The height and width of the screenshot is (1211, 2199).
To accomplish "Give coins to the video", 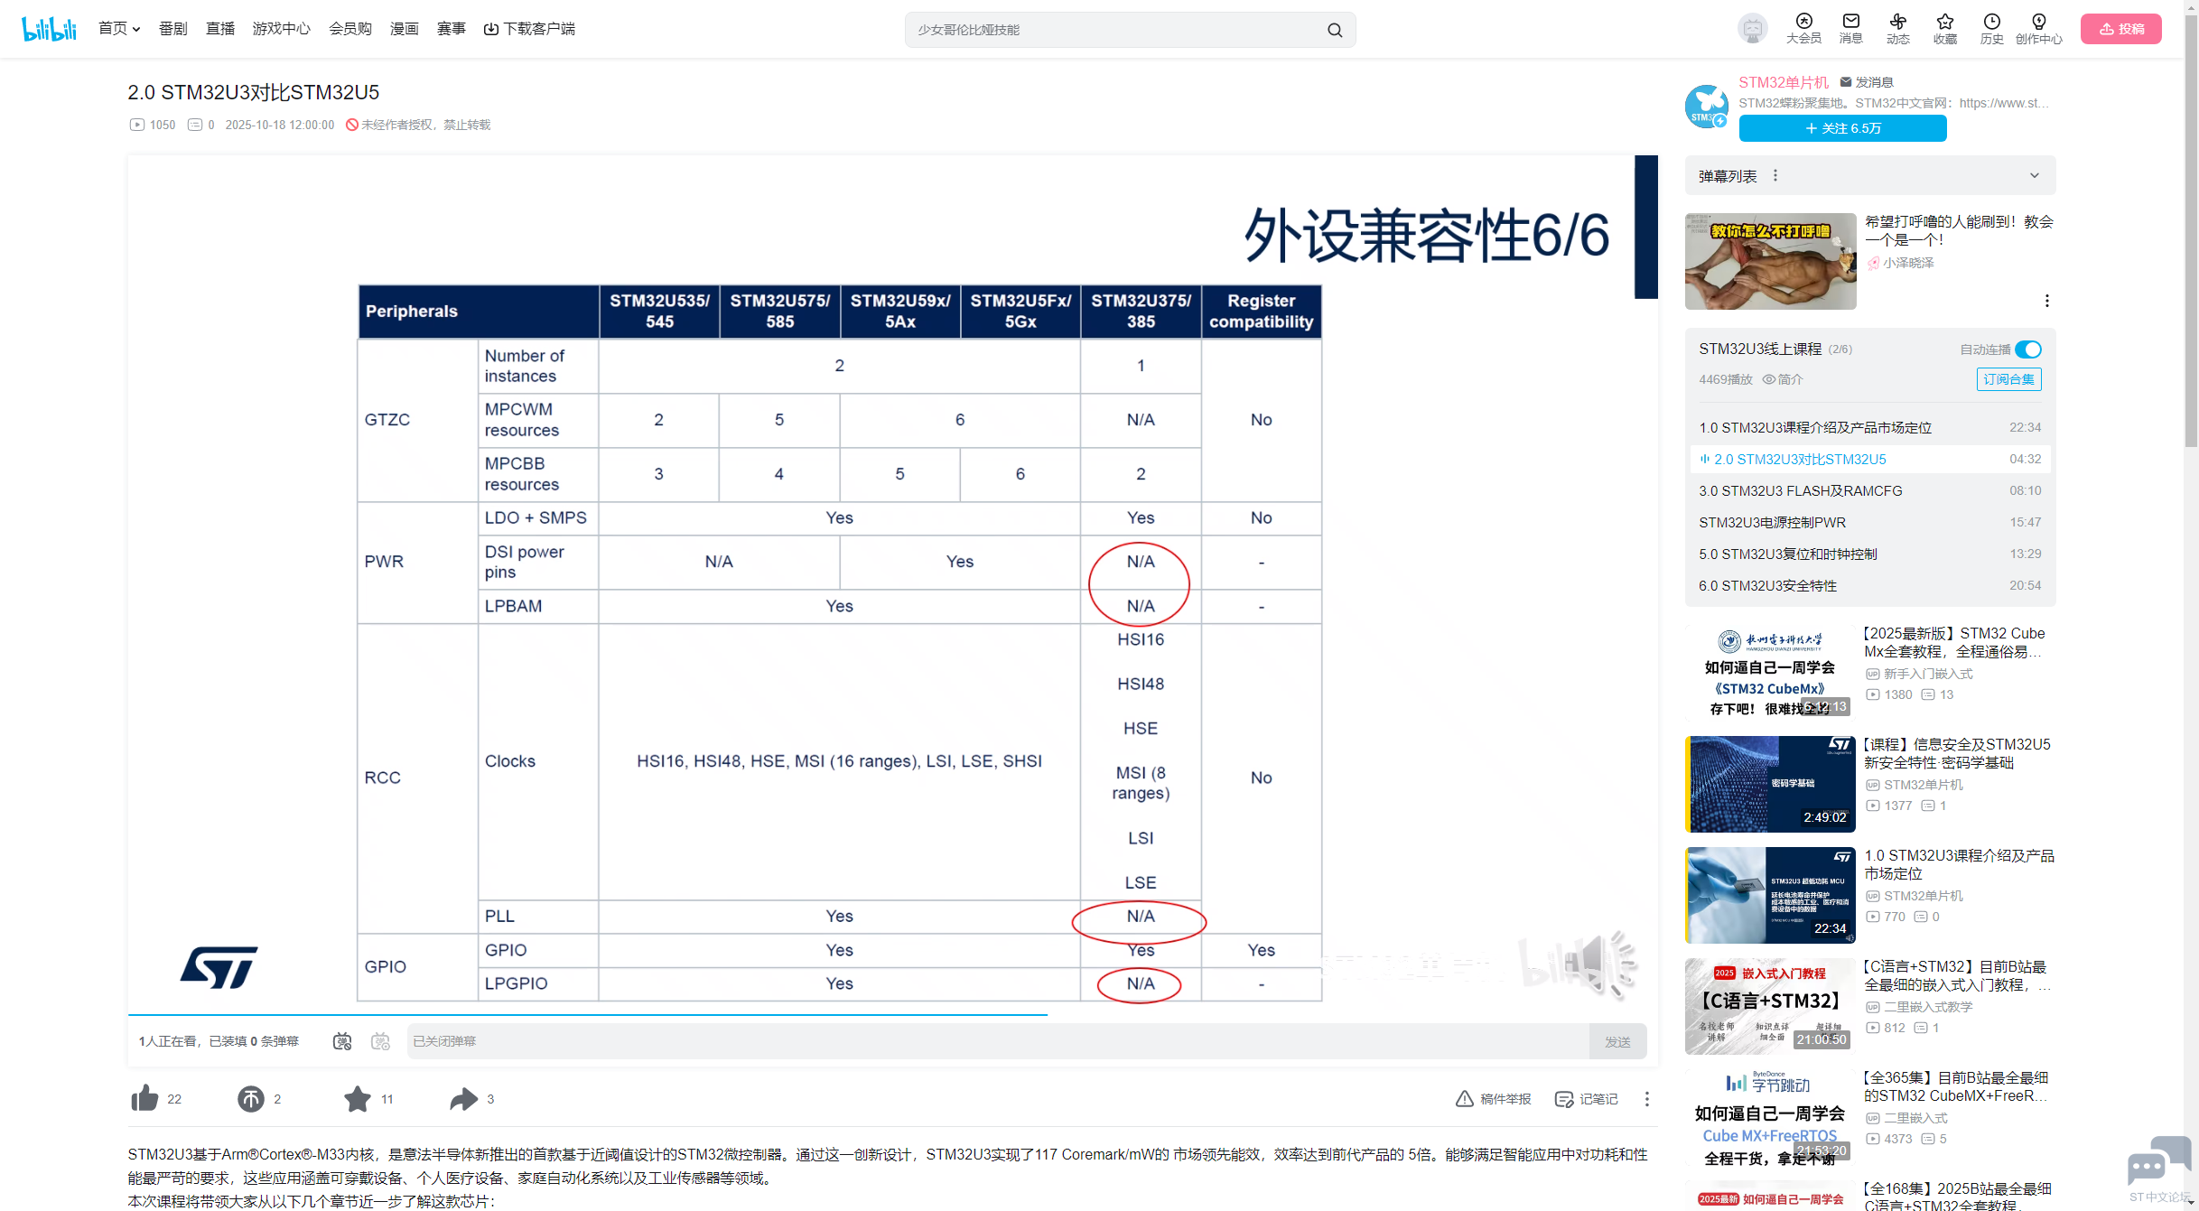I will tap(250, 1099).
